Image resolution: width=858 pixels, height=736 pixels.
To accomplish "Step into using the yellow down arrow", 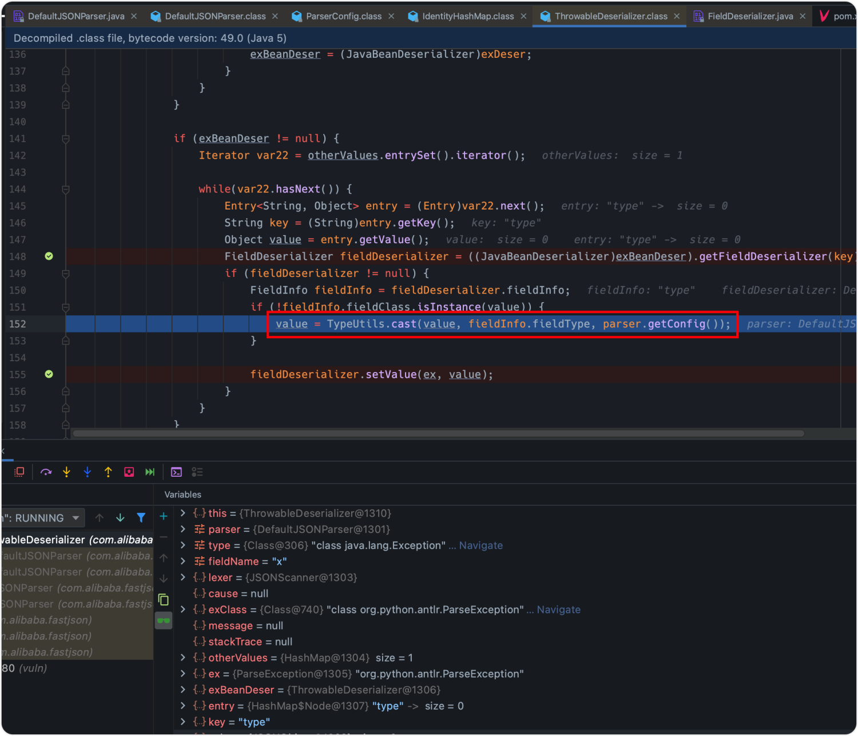I will point(66,472).
